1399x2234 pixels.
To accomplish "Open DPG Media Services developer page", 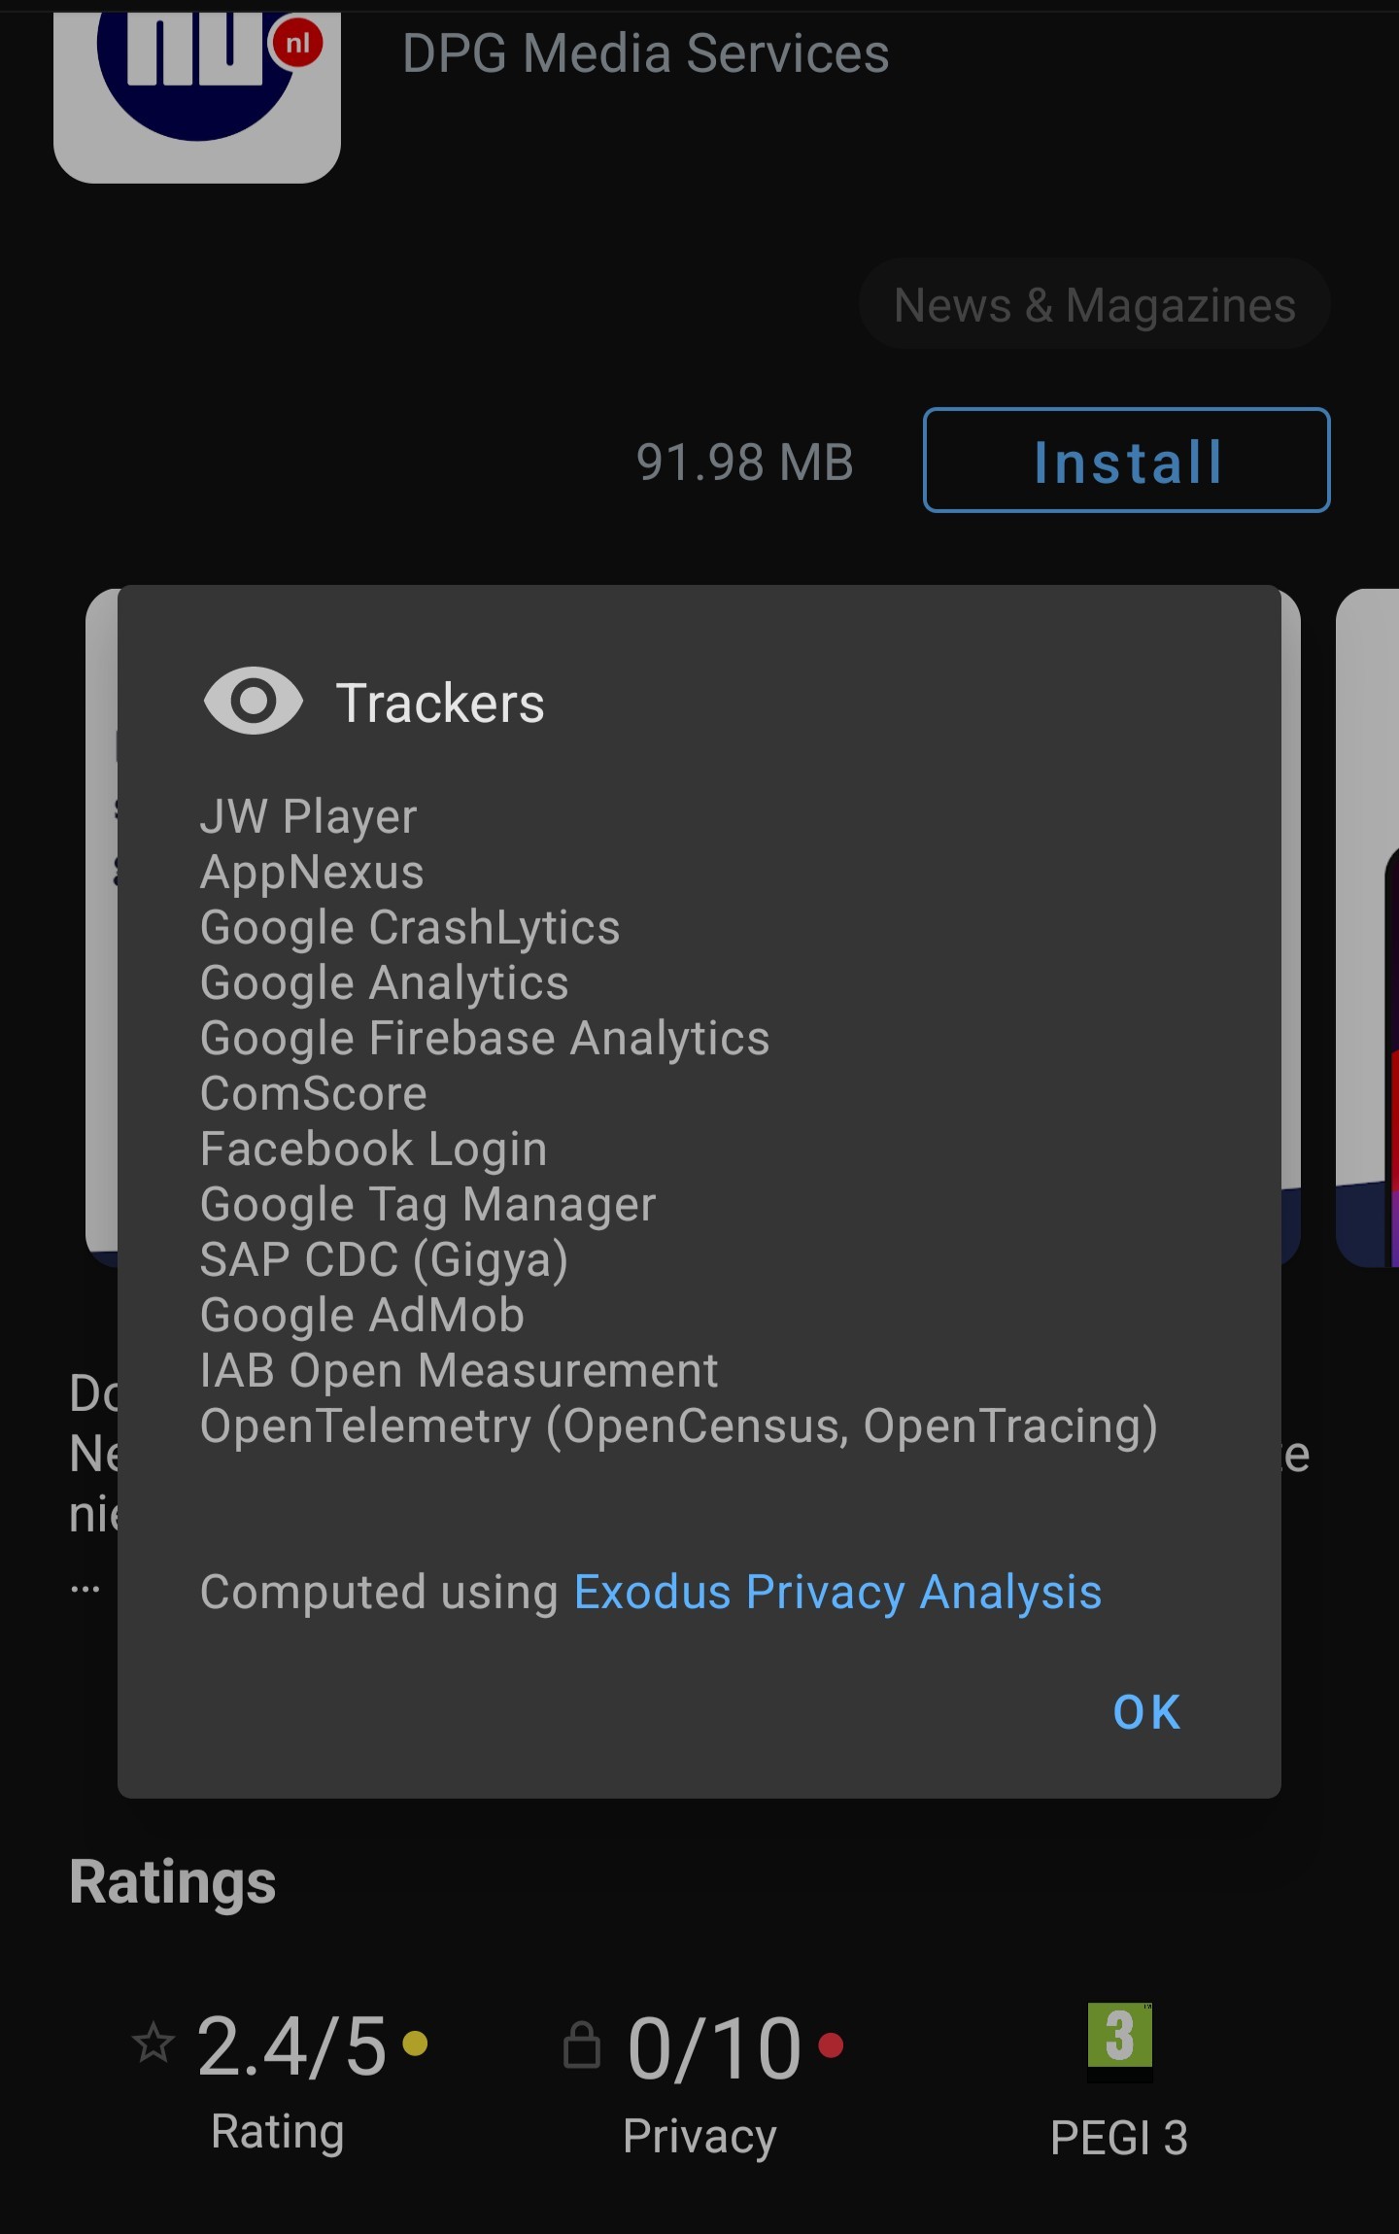I will click(x=645, y=53).
